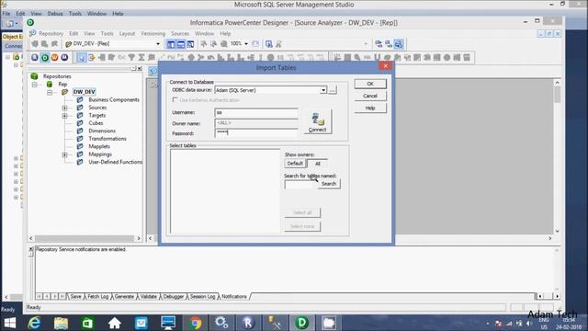Open the ODBC data source dropdown
The height and width of the screenshot is (331, 588).
323,90
